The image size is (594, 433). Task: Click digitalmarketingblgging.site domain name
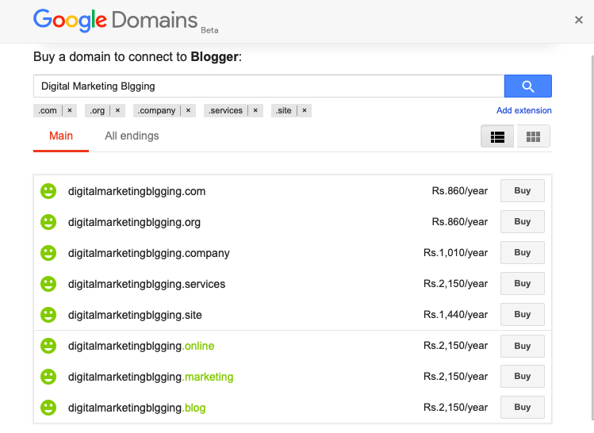pos(135,315)
